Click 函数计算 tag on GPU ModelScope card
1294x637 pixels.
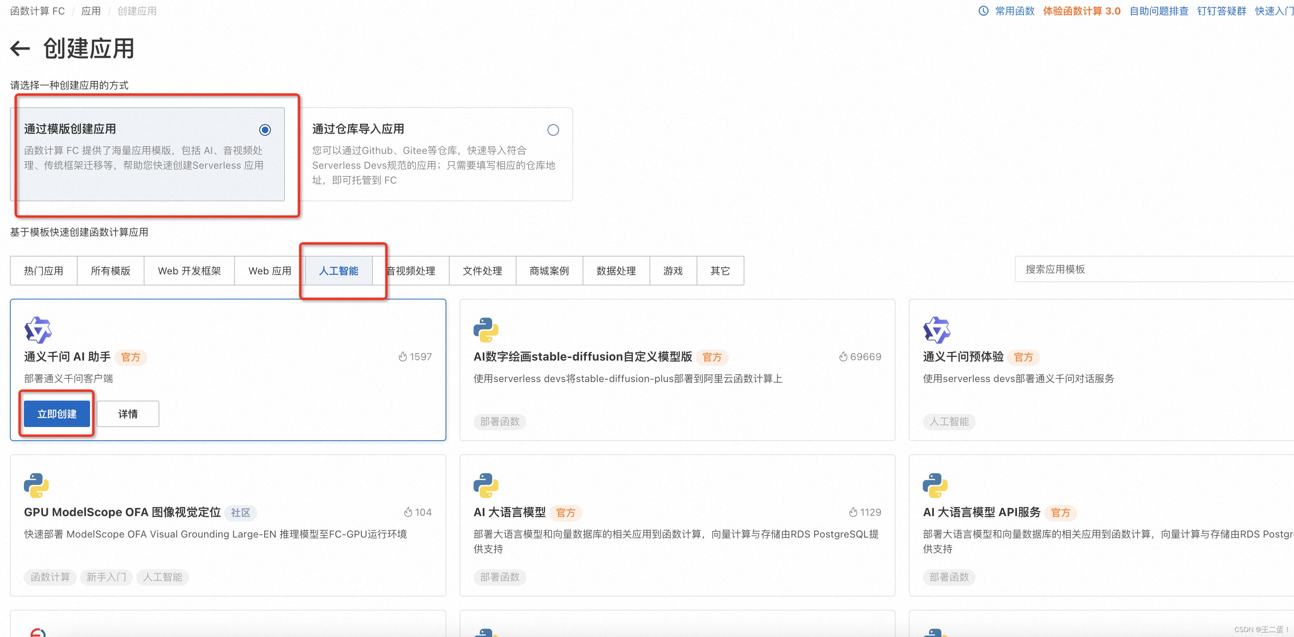point(50,577)
